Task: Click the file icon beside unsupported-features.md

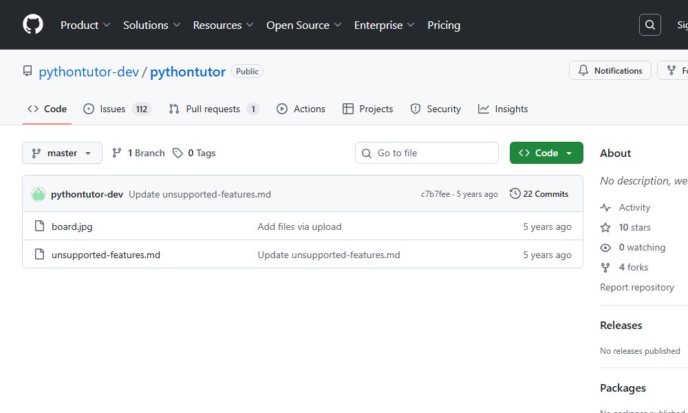Action: coord(39,255)
